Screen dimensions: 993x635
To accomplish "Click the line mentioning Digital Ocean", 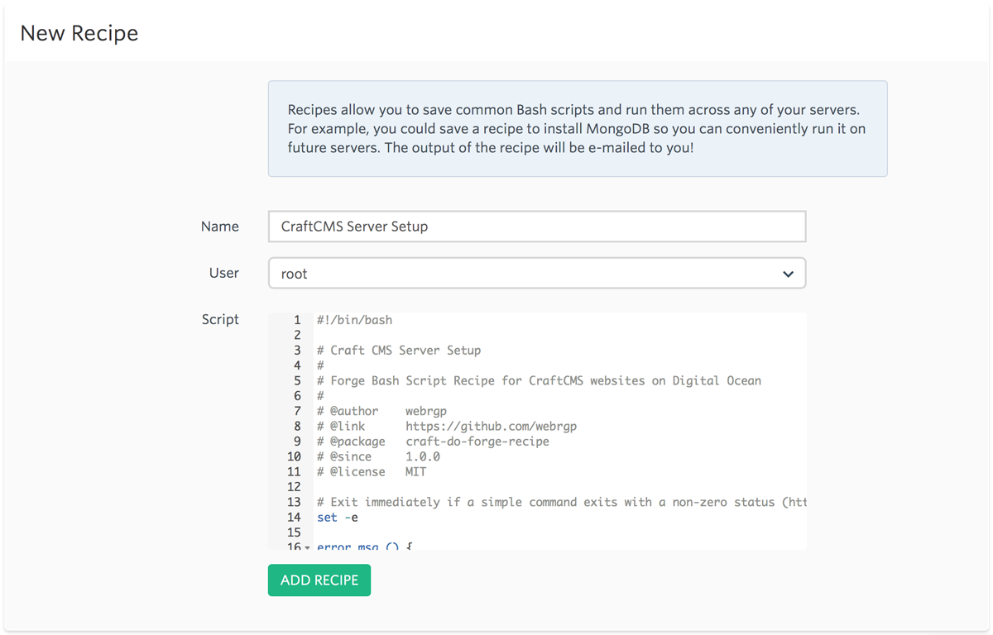I will click(x=539, y=381).
